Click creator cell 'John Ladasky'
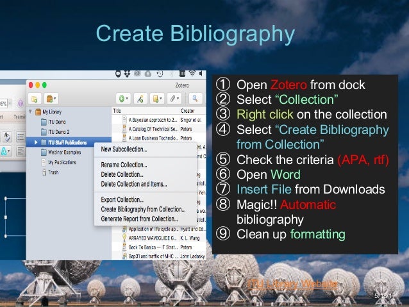Screen dimensions: 409x307 (x=192, y=256)
